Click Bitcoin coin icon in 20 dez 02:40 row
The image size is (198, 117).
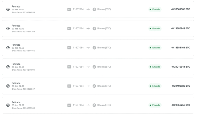pos(94,86)
